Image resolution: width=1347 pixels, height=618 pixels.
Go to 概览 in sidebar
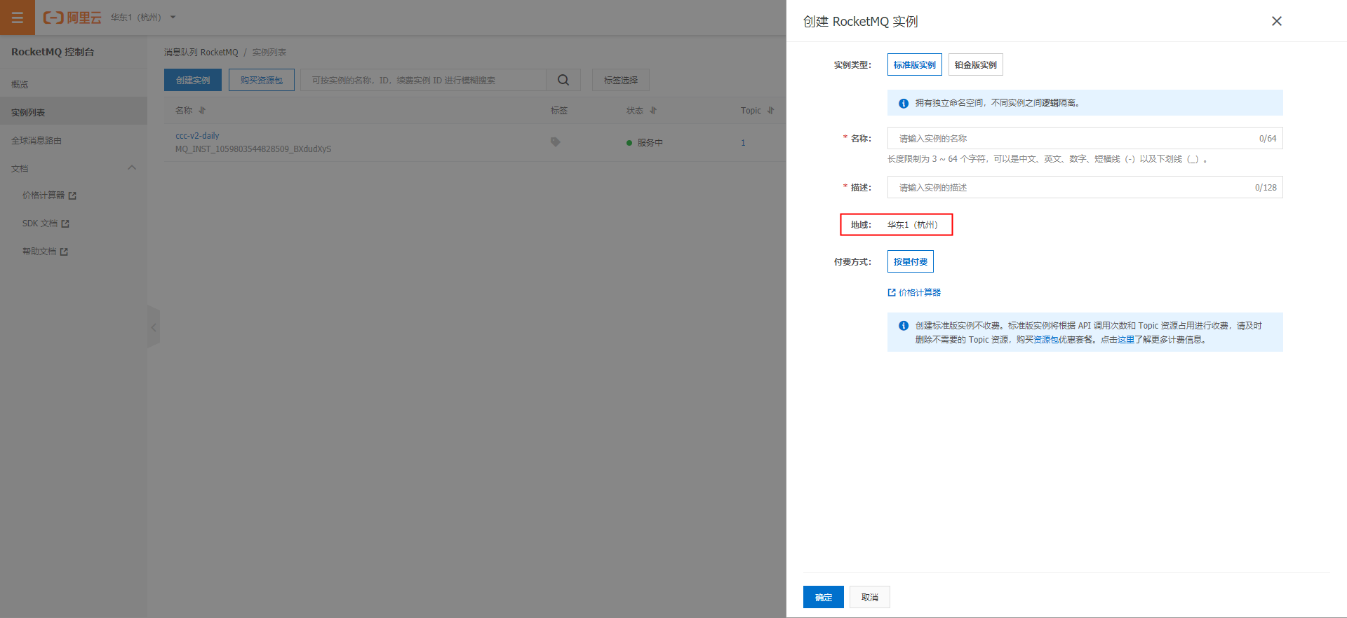[x=20, y=84]
